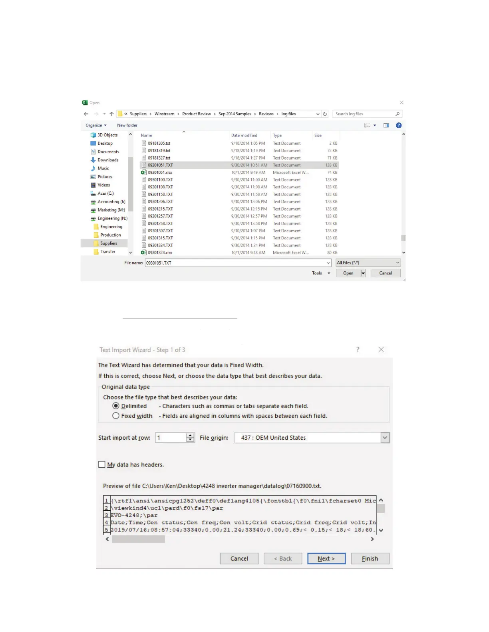Image resolution: width=489 pixels, height=632 pixels.
Task: Click Sep 2014 Samples in breadcrumb
Action: pos(235,114)
